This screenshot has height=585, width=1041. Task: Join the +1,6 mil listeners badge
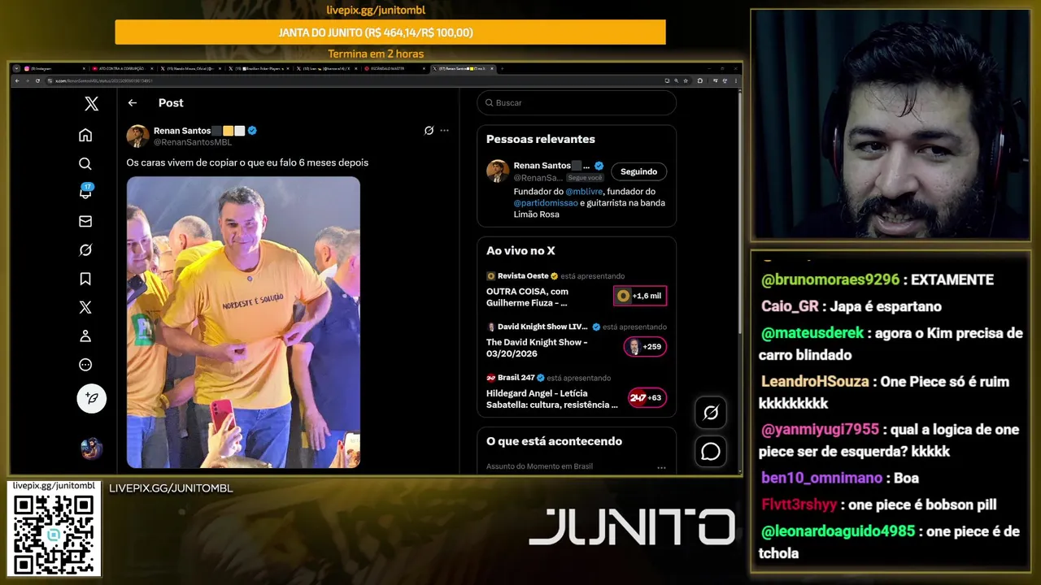tap(640, 296)
